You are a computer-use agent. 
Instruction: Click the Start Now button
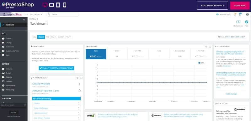(x=240, y=6)
